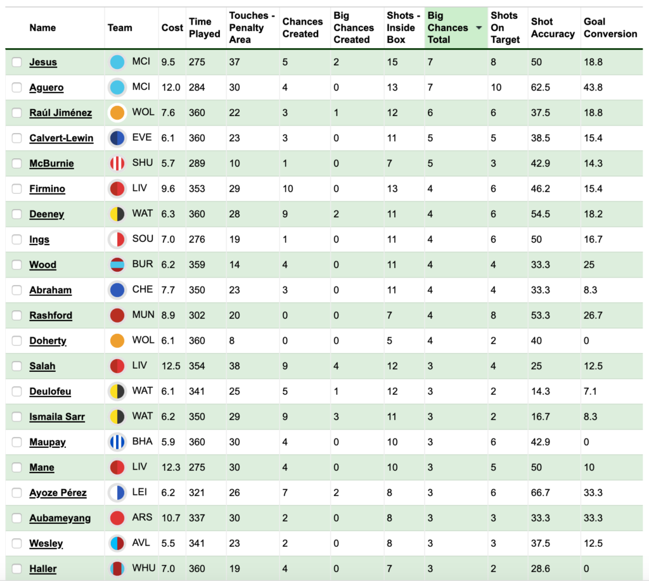
Task: Open the Ismaila Sarr player link
Action: pos(57,417)
